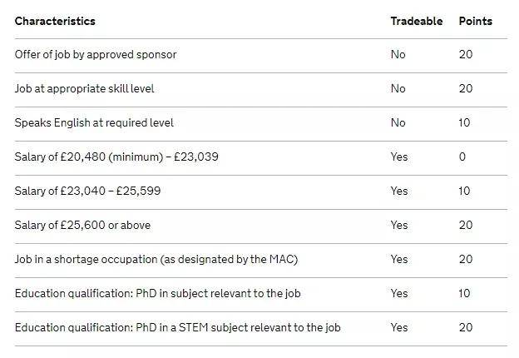This screenshot has width=519, height=358.
Task: Click the Characteristics column header
Action: [x=55, y=21]
